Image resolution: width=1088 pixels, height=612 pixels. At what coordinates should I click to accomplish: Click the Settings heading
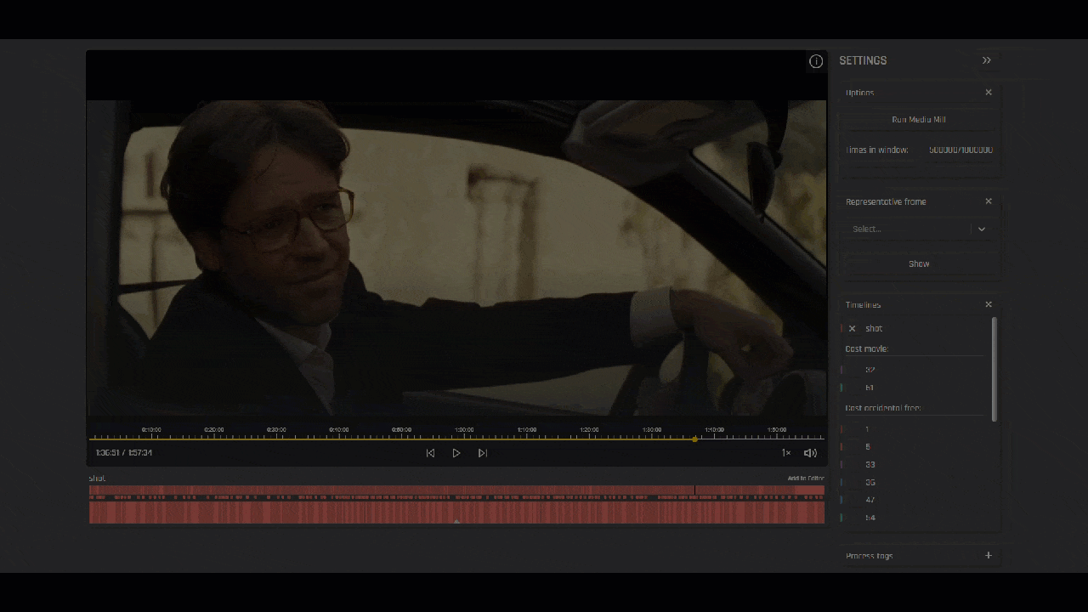[863, 60]
